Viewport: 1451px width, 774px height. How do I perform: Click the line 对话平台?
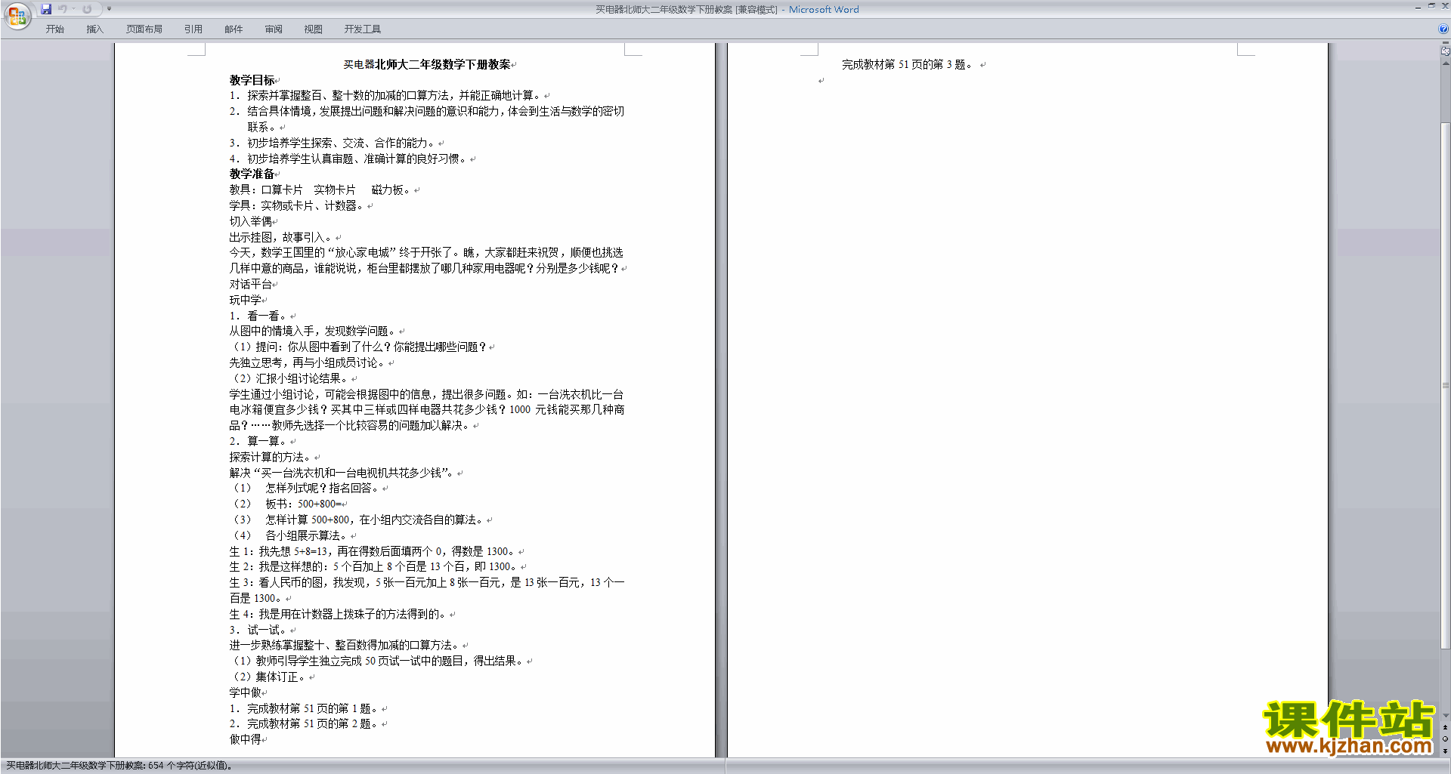click(251, 285)
